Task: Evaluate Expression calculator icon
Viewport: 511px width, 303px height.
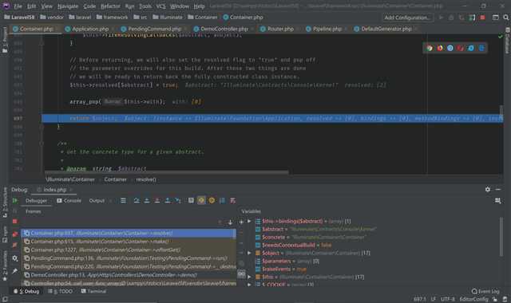Action: [191, 200]
